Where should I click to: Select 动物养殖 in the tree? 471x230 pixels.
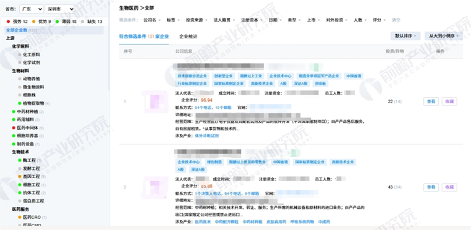click(31, 79)
